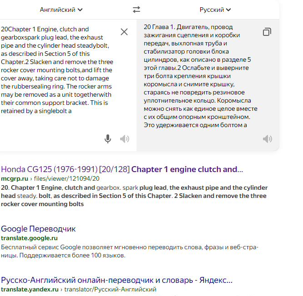Follow the translate.google.ru URL link

point(29,238)
